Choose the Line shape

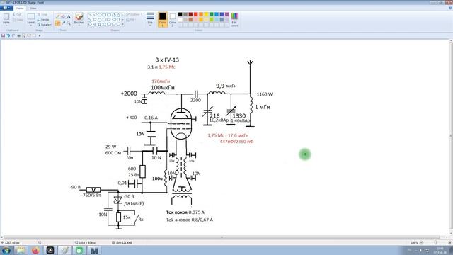pyautogui.click(x=90, y=15)
